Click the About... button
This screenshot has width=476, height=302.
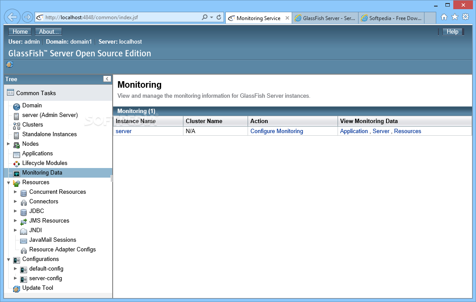pos(48,31)
